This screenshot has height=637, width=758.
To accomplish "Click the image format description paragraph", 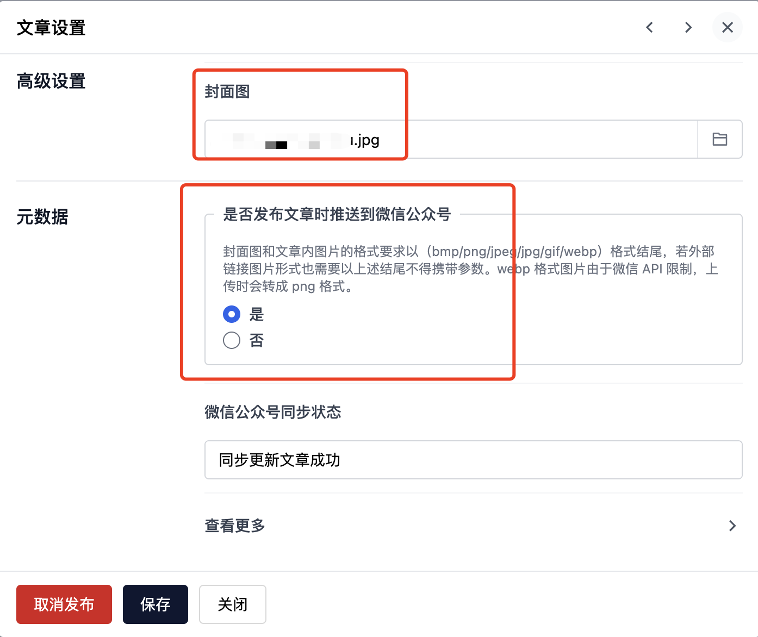I will point(471,268).
